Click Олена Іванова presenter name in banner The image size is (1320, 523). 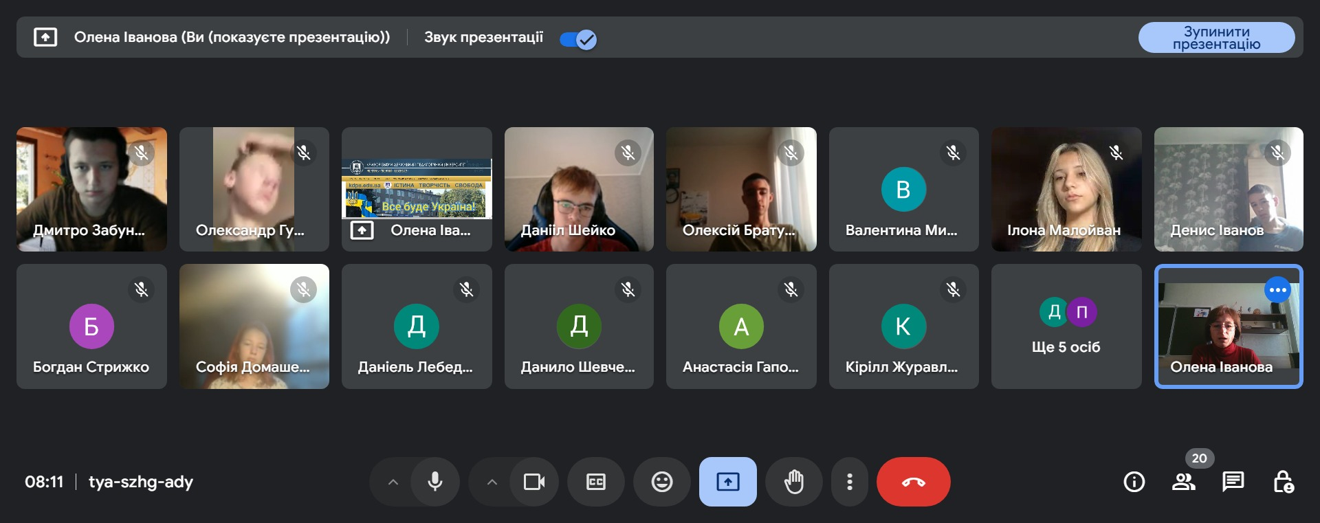point(232,37)
